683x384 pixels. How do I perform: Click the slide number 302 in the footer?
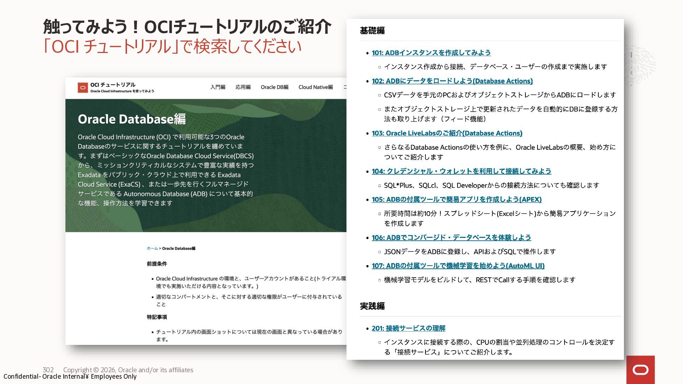pyautogui.click(x=48, y=370)
